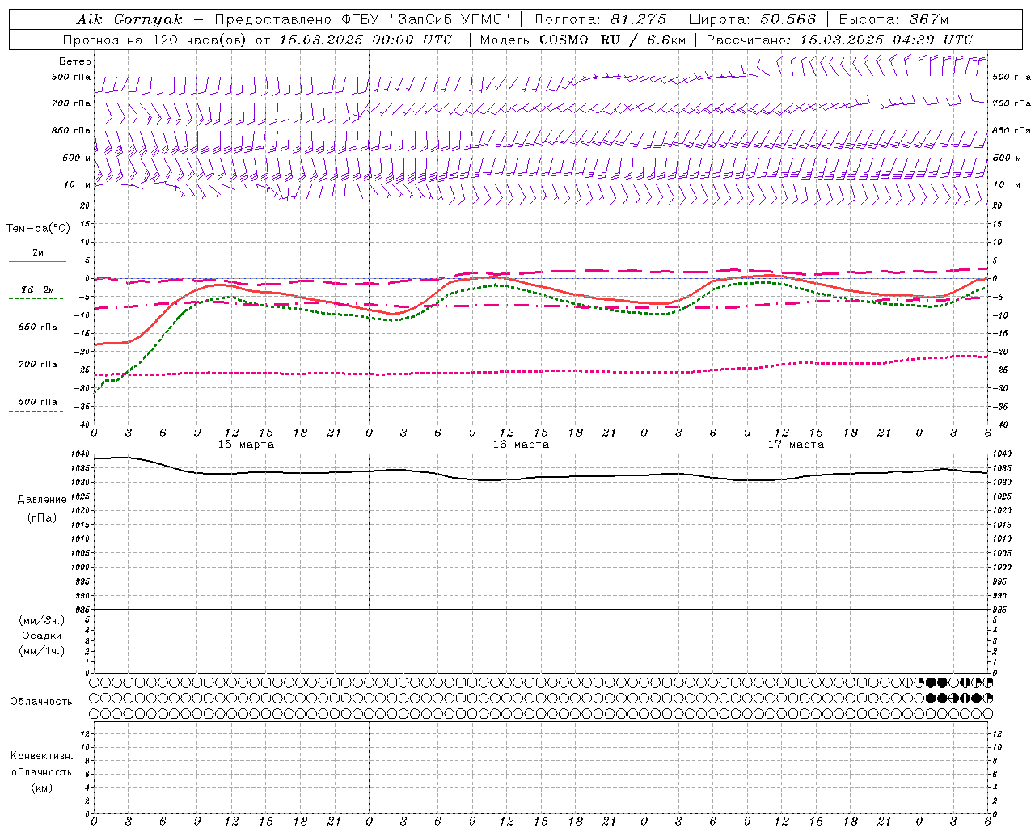Click the Долгота: 81.275 longitude value

[600, 19]
